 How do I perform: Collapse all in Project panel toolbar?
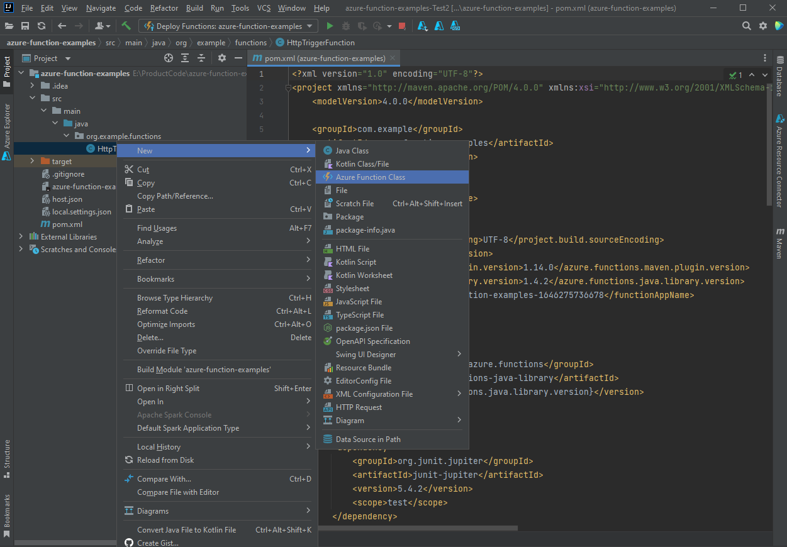click(x=201, y=58)
